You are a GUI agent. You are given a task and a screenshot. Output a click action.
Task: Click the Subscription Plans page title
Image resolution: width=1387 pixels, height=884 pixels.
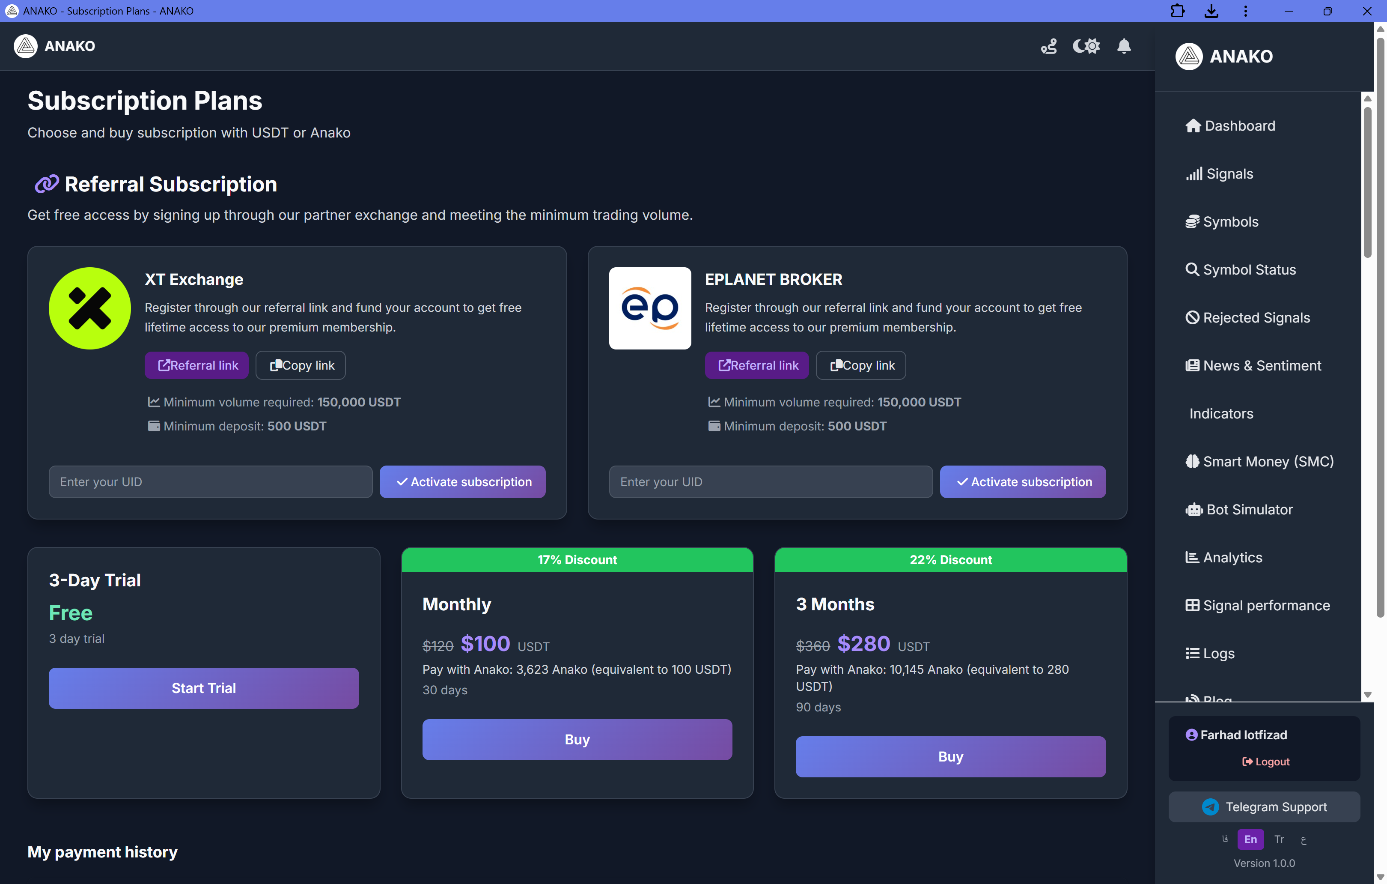tap(145, 100)
